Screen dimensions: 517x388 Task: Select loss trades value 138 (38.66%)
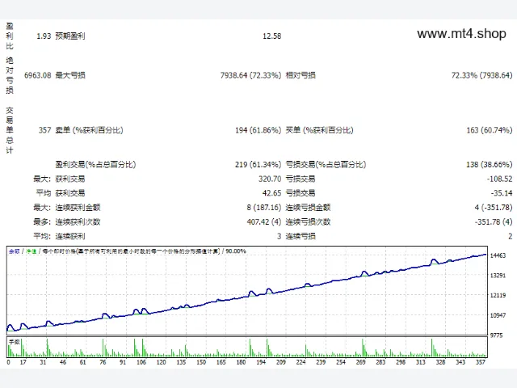490,164
